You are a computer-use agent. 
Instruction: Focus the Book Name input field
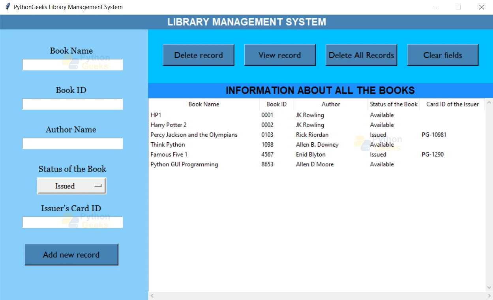pos(73,65)
